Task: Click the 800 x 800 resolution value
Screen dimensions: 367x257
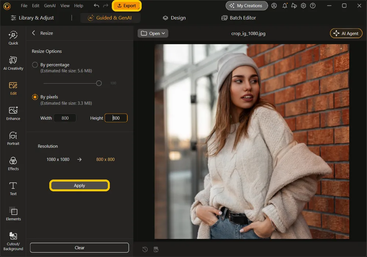Action: point(105,159)
